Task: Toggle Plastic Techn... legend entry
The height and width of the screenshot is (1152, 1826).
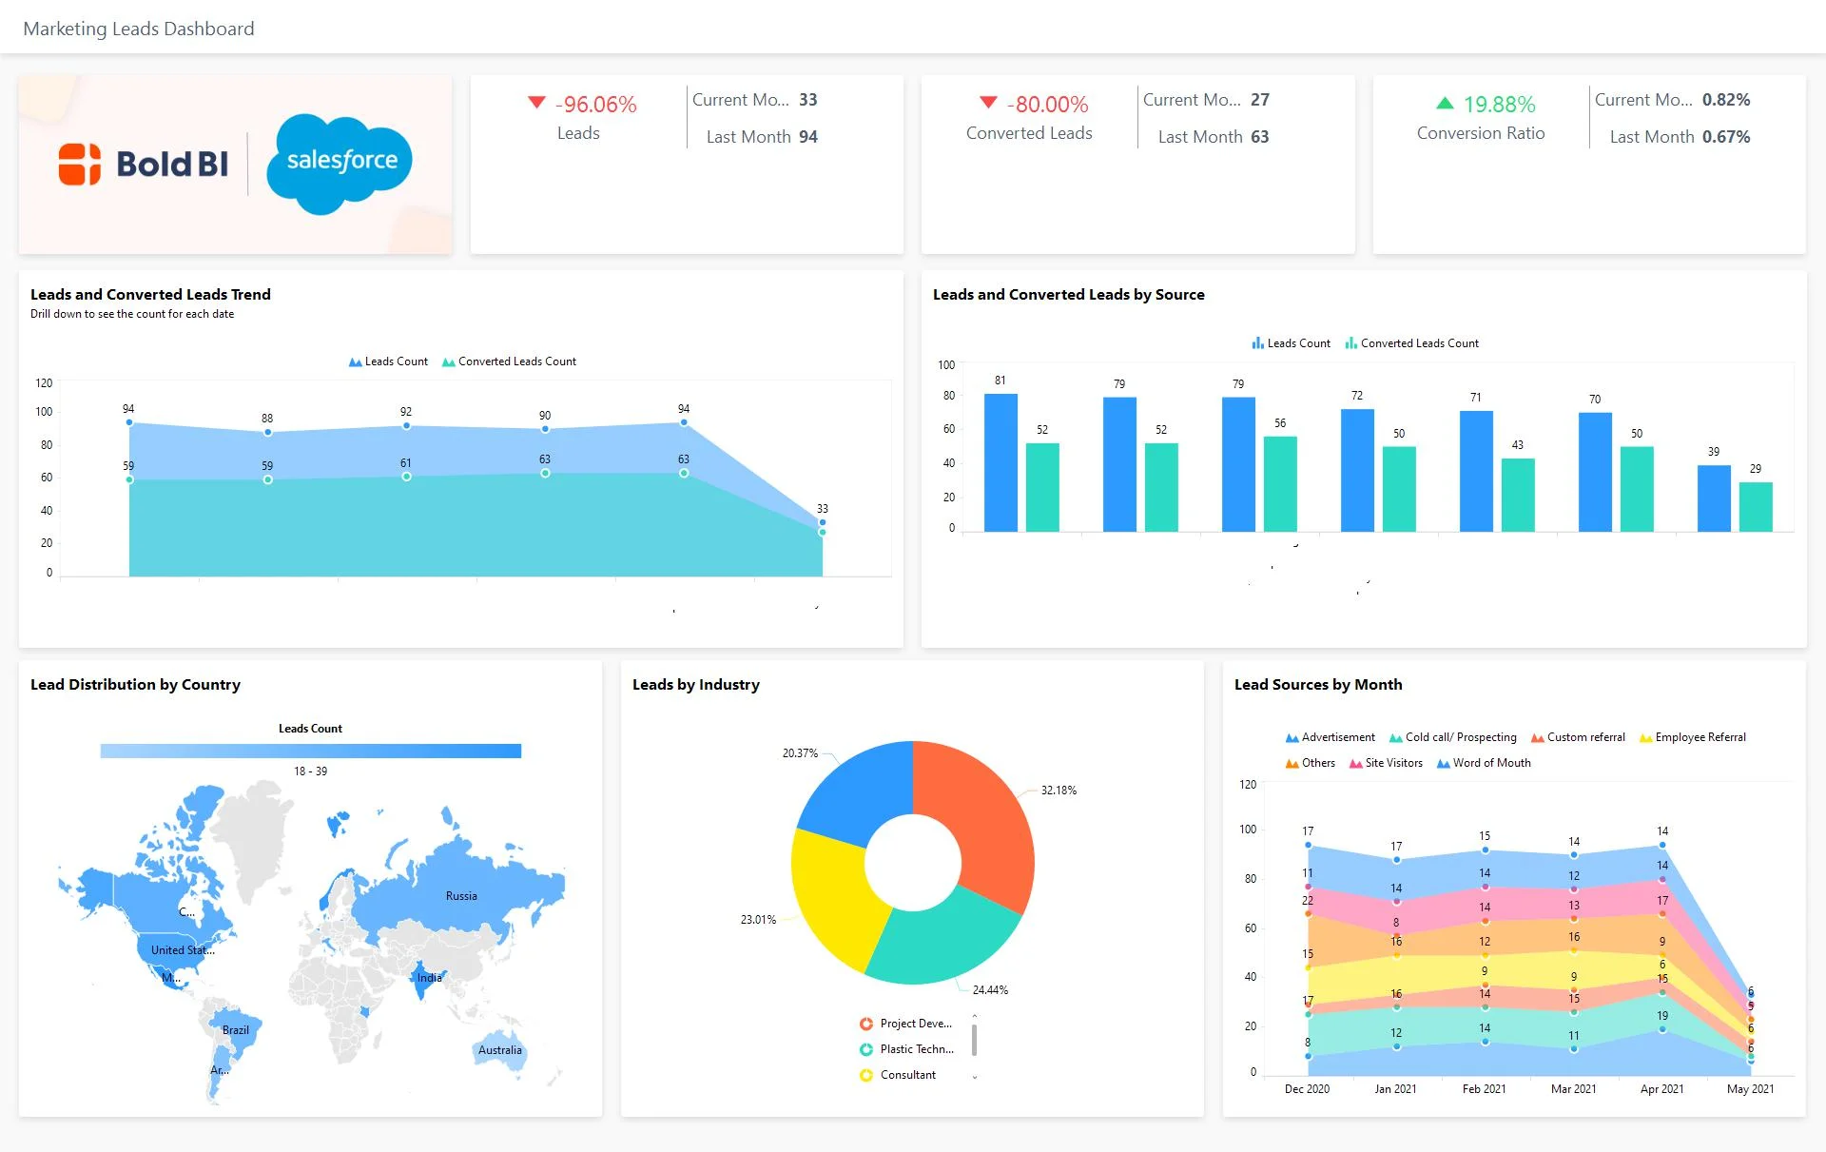Action: (906, 1049)
